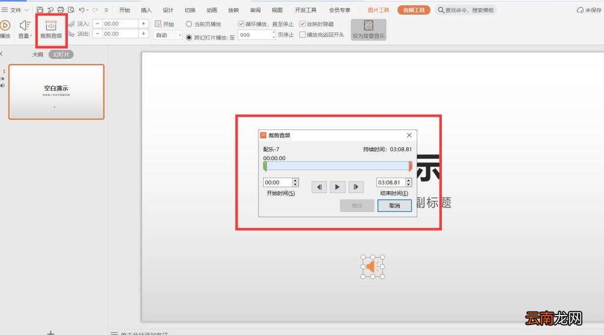Open the 音量 volume control
Viewport: 604px width, 335px height.
click(25, 29)
